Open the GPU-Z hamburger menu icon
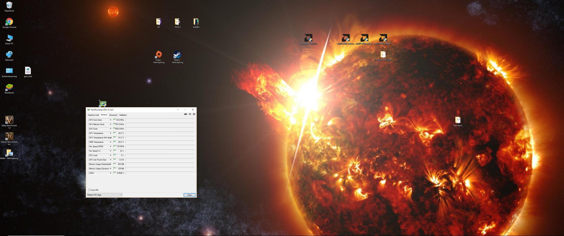The width and height of the screenshot is (564, 236). pyautogui.click(x=194, y=114)
